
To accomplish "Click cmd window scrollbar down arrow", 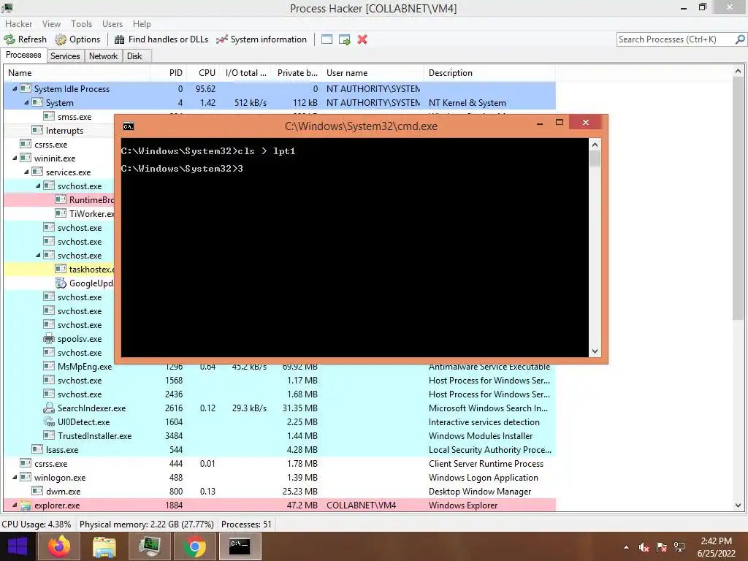I will click(x=595, y=351).
